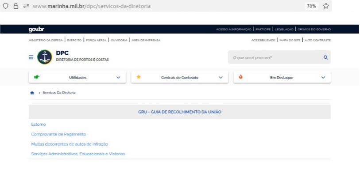360x173 pixels.
Task: Open the Mapa do Site link
Action: pyautogui.click(x=290, y=40)
